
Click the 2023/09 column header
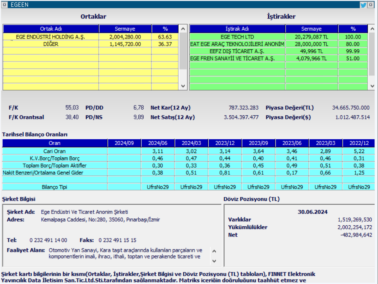[x=258, y=143]
